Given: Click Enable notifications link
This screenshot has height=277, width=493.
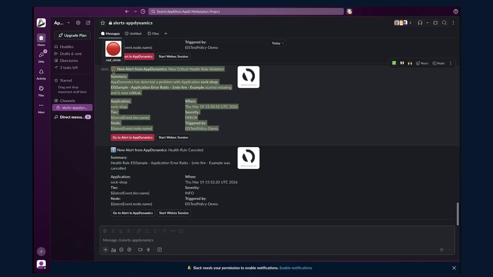Looking at the screenshot, I should point(296,268).
